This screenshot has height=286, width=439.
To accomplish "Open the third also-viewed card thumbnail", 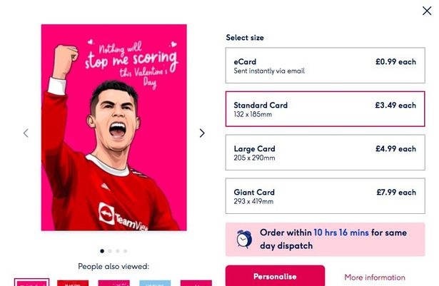I will [113, 282].
